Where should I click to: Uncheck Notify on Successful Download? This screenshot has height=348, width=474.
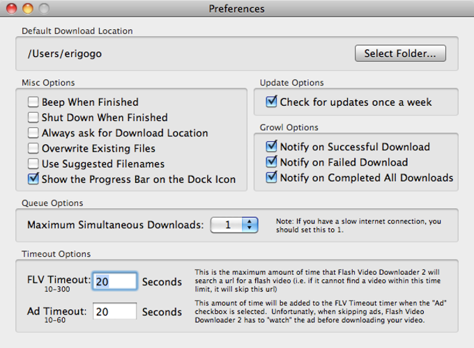click(x=272, y=147)
